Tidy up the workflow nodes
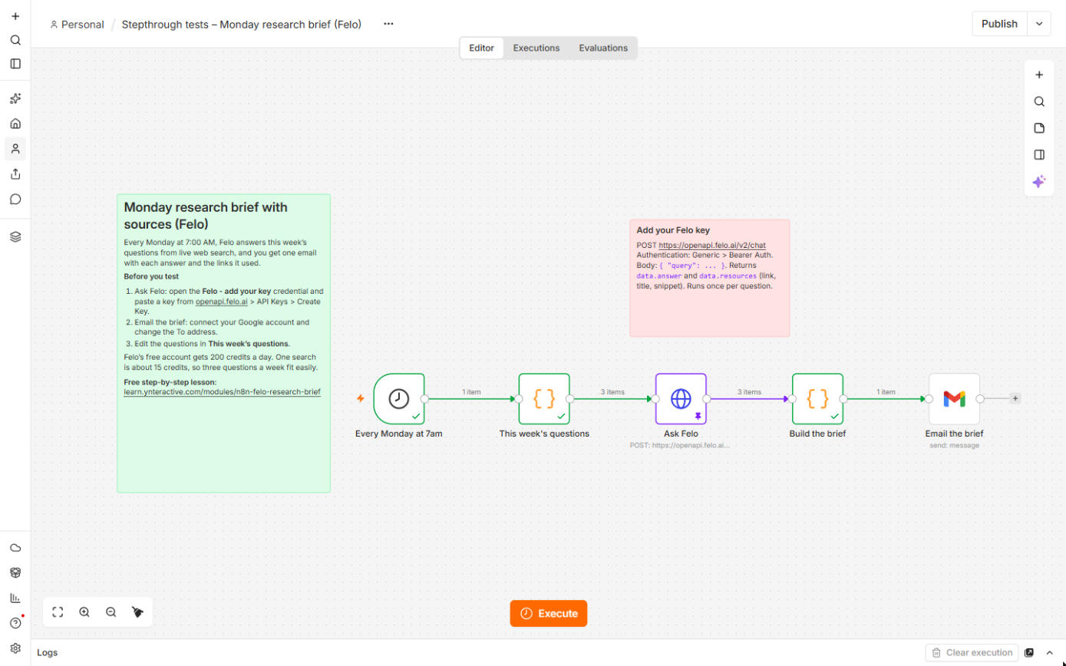Image resolution: width=1066 pixels, height=666 pixels. pos(138,612)
